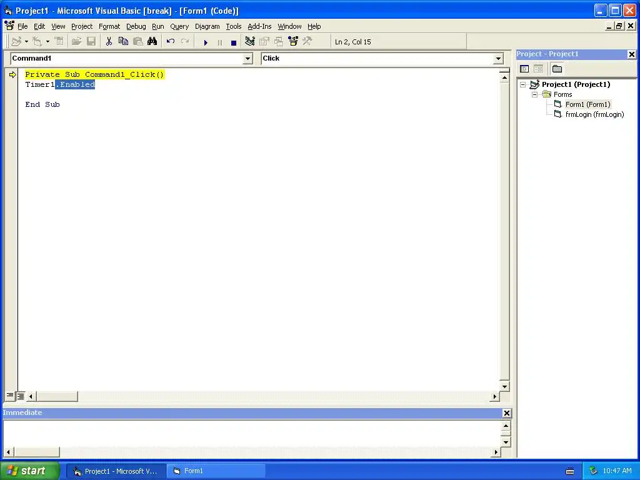Click the 10:47 AM system clock

click(x=617, y=471)
